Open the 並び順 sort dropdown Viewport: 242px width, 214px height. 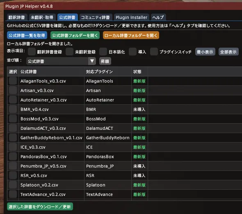61,61
